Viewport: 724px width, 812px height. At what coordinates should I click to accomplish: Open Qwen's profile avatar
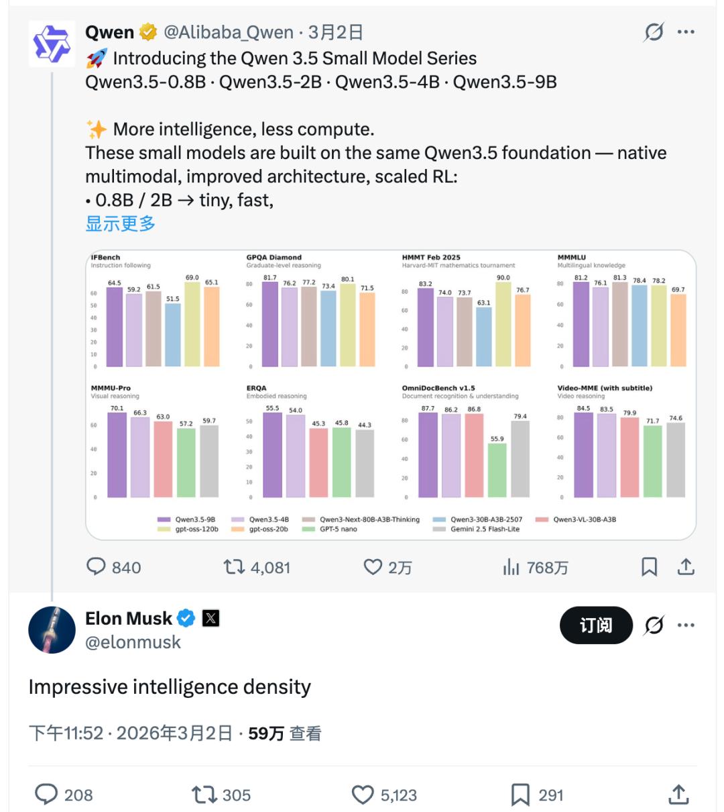click(x=52, y=44)
